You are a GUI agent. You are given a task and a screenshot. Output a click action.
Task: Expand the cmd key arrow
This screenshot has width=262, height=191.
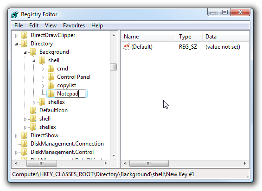(x=43, y=69)
